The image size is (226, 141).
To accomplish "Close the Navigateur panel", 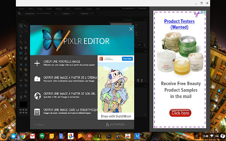I will (145, 20).
